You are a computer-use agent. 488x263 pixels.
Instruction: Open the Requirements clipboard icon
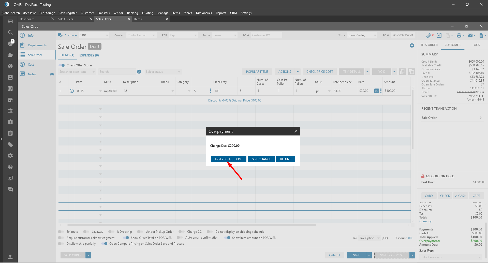pos(22,45)
